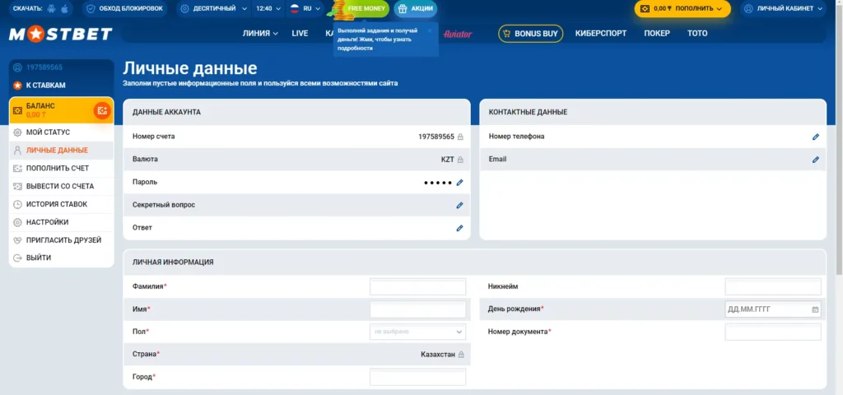Open Пополнить счет in sidebar

click(61, 168)
